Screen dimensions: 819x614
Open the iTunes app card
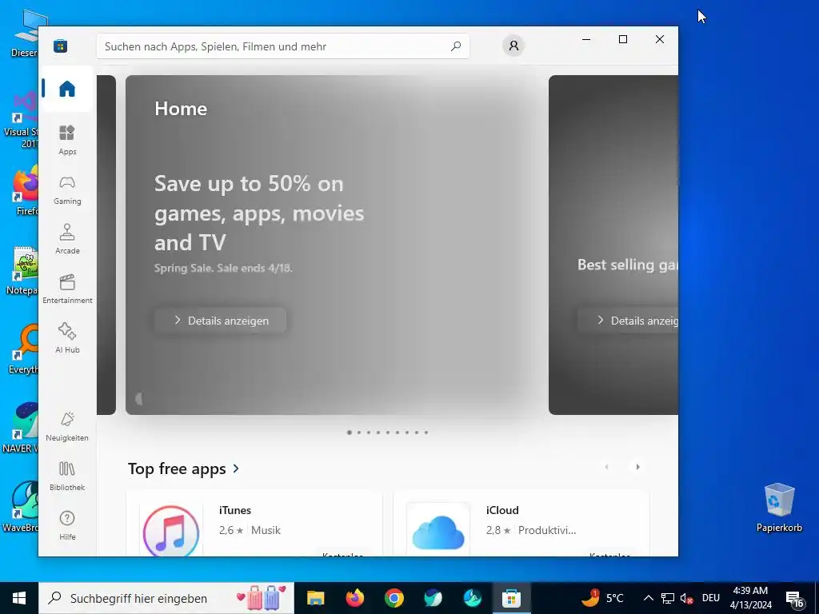(254, 523)
